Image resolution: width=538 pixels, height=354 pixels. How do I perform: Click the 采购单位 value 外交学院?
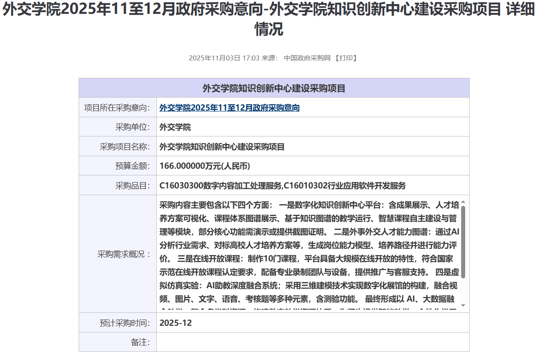point(175,127)
